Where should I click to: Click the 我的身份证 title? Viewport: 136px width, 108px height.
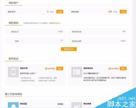coord(88,68)
